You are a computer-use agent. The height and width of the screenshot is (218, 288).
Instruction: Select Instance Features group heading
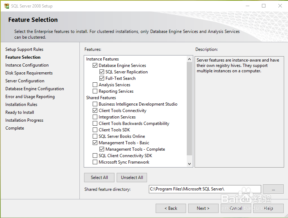tap(102, 59)
